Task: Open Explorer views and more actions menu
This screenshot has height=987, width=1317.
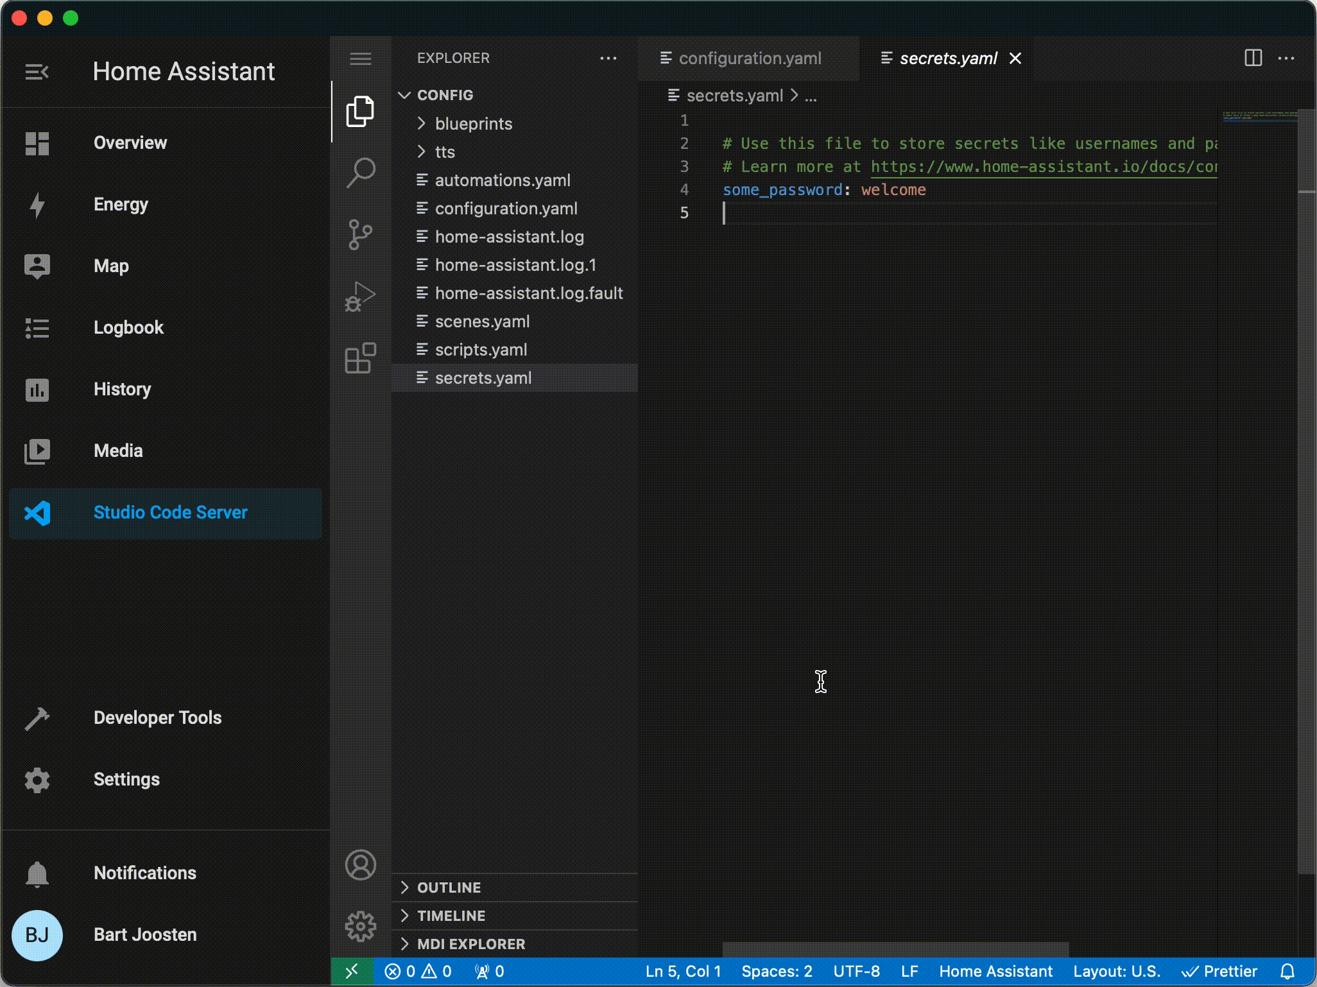Action: [x=608, y=58]
